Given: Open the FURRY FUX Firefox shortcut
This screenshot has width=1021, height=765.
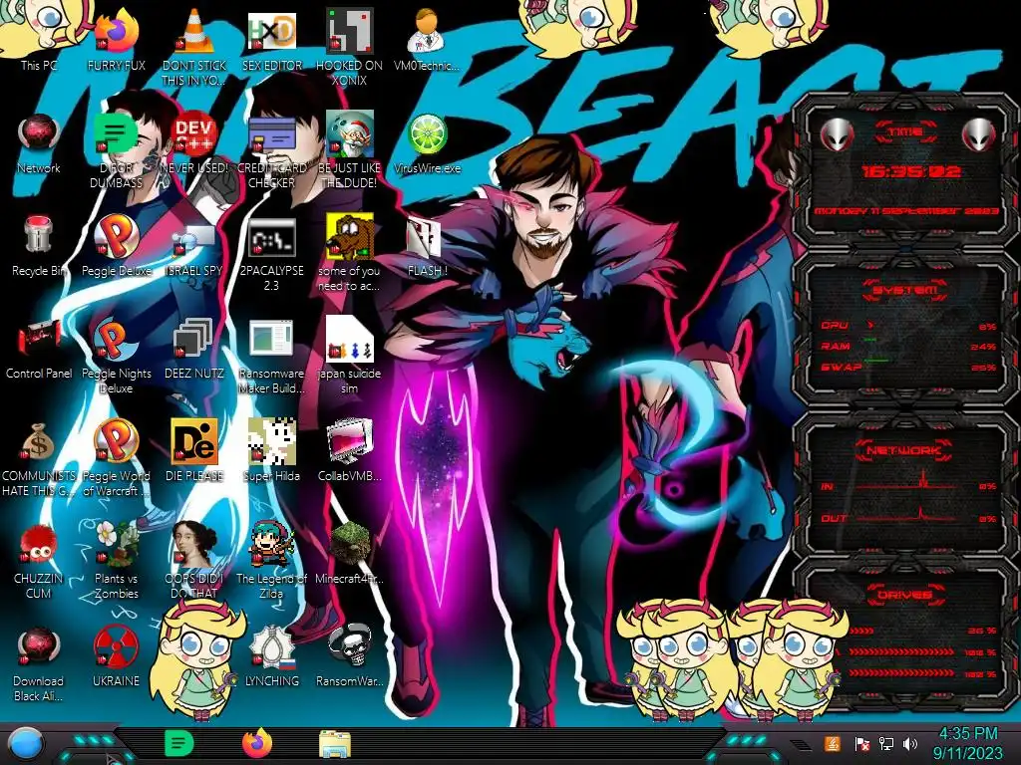Looking at the screenshot, I should [x=116, y=39].
